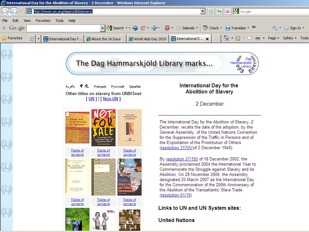
Task: Close the active International Day tab
Action: point(207,39)
